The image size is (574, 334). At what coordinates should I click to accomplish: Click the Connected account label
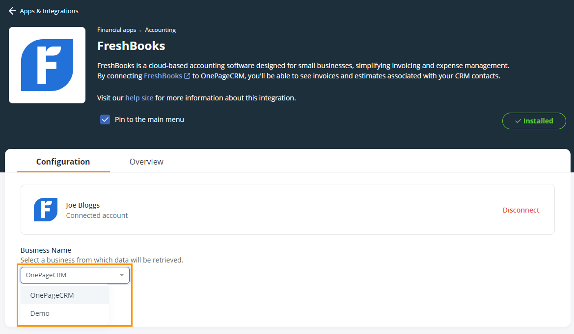click(x=97, y=215)
